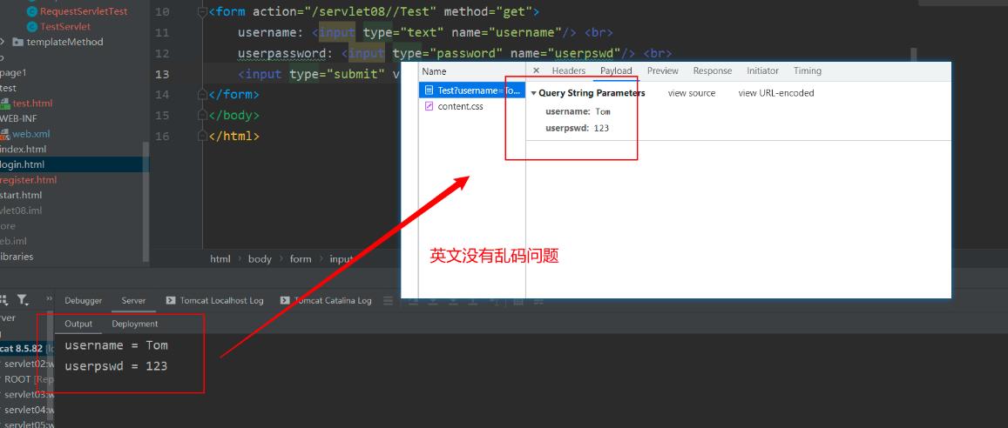Screen dimensions: 1008x428
Task: Toggle fold marker at closing form tag
Action: (203, 94)
